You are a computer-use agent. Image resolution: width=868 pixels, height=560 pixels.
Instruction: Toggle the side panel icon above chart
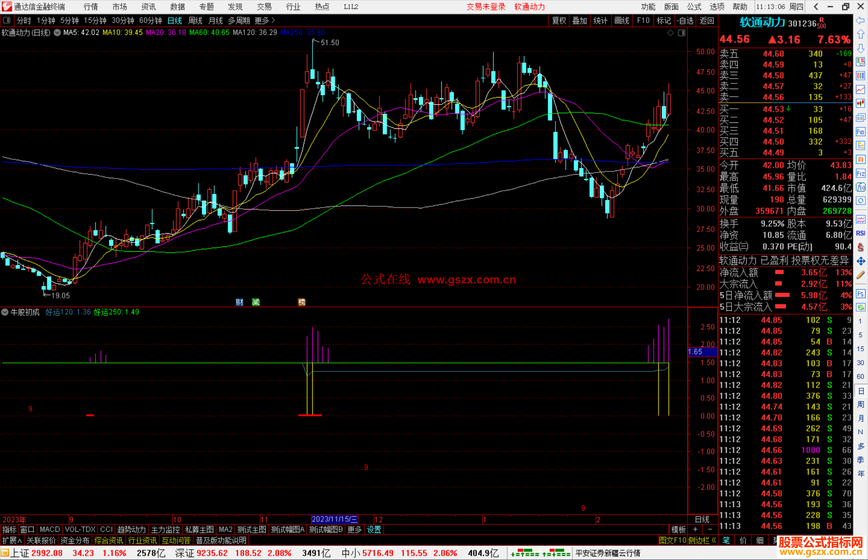[682, 33]
